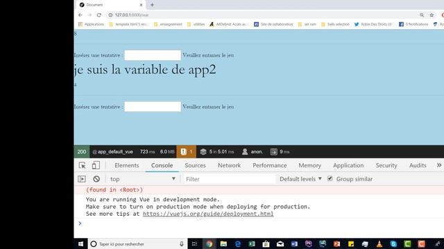Open the 723 ms performance panel

pyautogui.click(x=147, y=151)
